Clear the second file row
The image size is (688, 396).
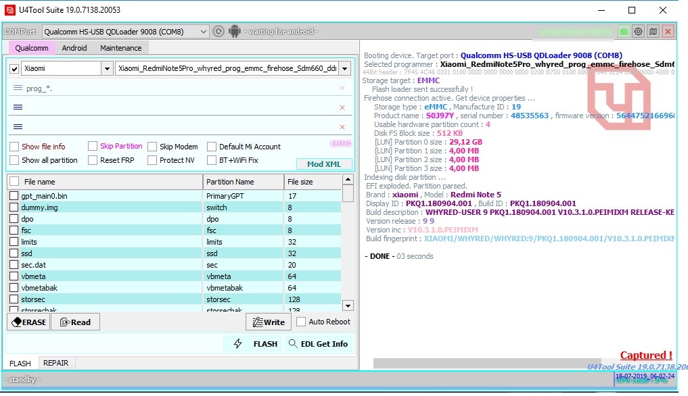pyautogui.click(x=342, y=107)
